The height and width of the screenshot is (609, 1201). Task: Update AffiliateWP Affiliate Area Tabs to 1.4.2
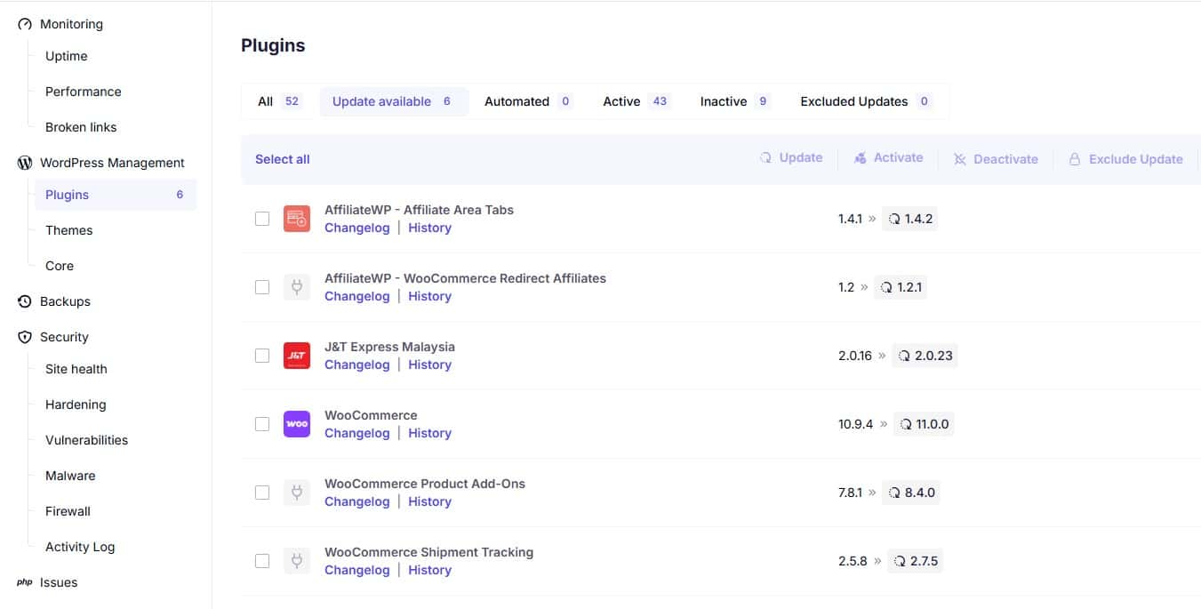(x=909, y=219)
